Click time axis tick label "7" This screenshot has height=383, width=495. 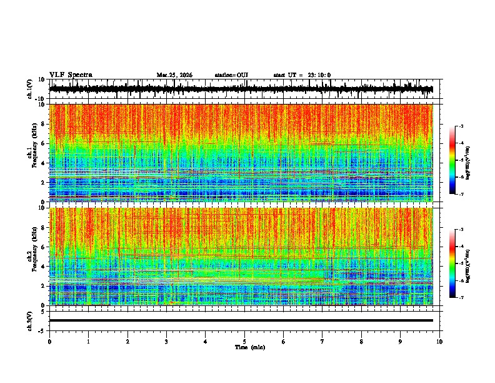[322, 342]
